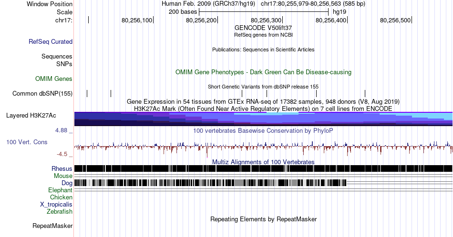Click the -4.5 lower PhyloP value
The width and height of the screenshot is (453, 237).
[x=62, y=154]
